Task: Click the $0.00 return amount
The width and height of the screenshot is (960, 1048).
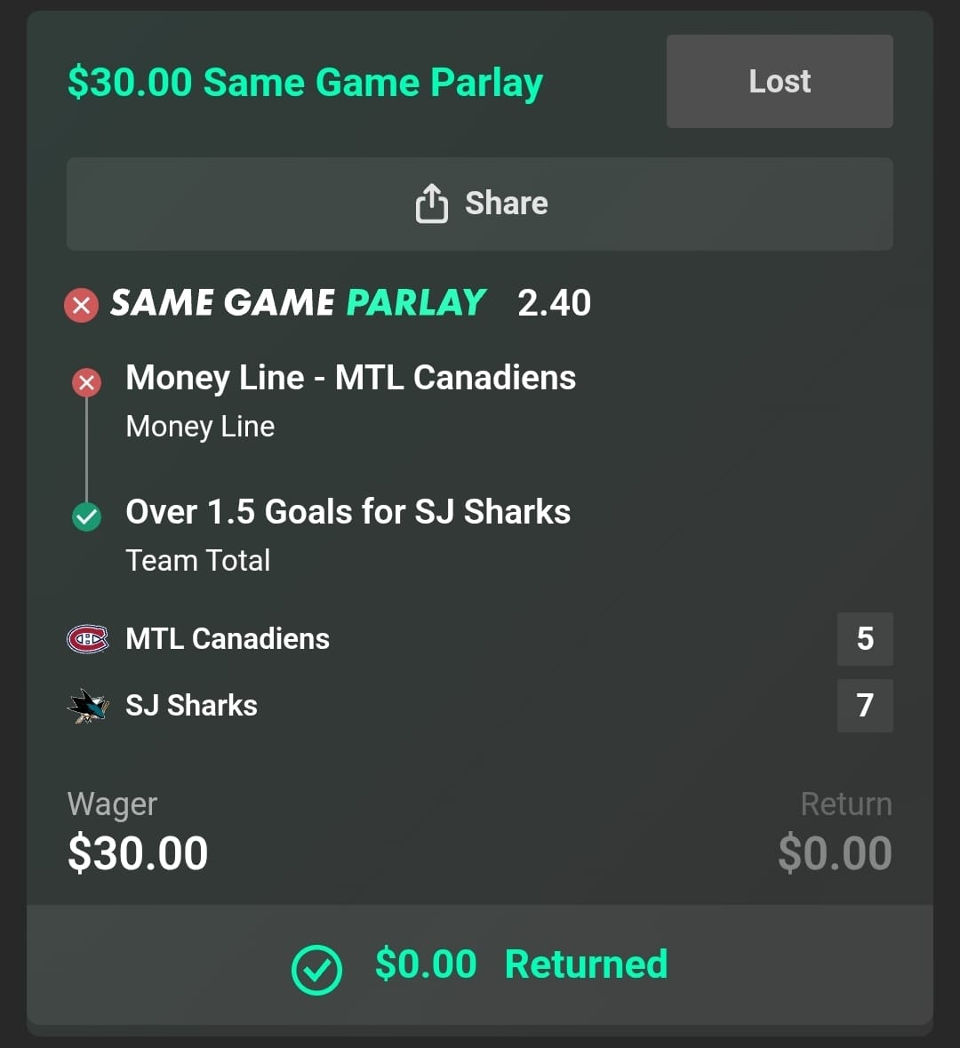Action: click(834, 853)
